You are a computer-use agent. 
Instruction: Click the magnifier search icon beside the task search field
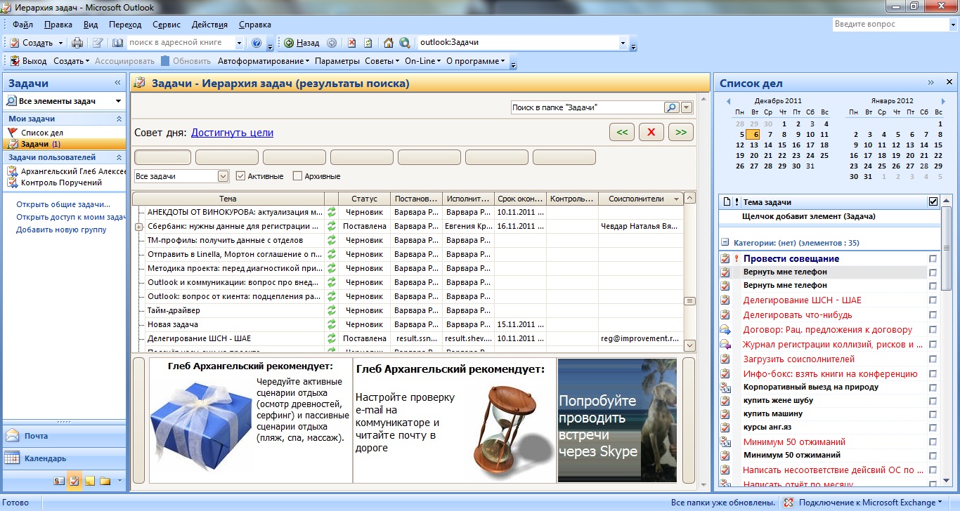tap(671, 107)
